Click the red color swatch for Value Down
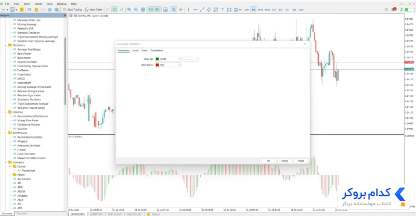 click(x=158, y=65)
